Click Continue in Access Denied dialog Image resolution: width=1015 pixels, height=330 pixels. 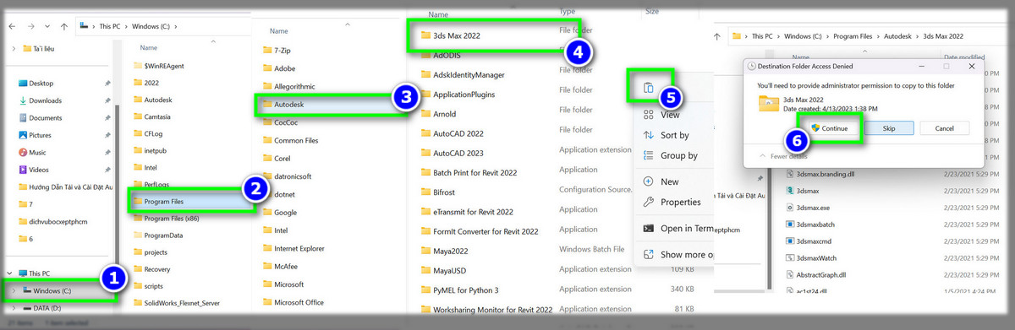click(x=830, y=128)
